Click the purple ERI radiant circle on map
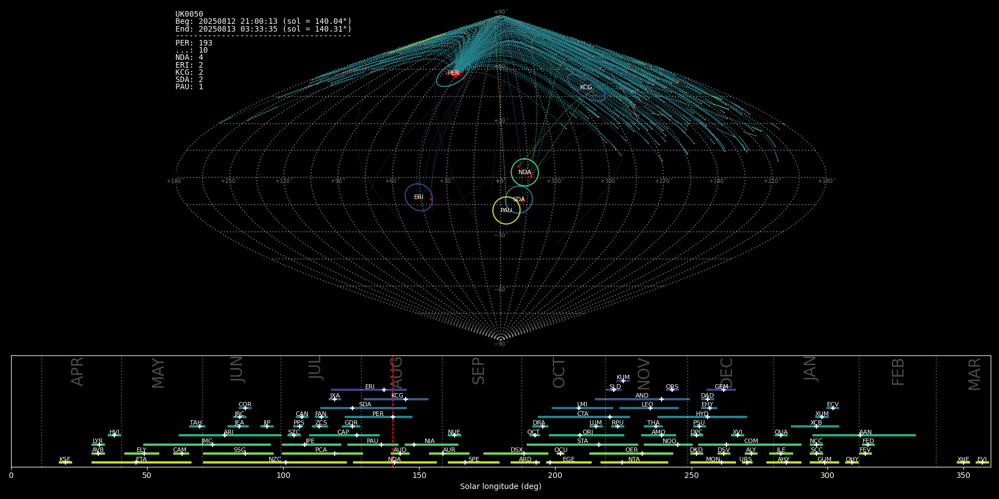This screenshot has width=999, height=499. (x=418, y=197)
